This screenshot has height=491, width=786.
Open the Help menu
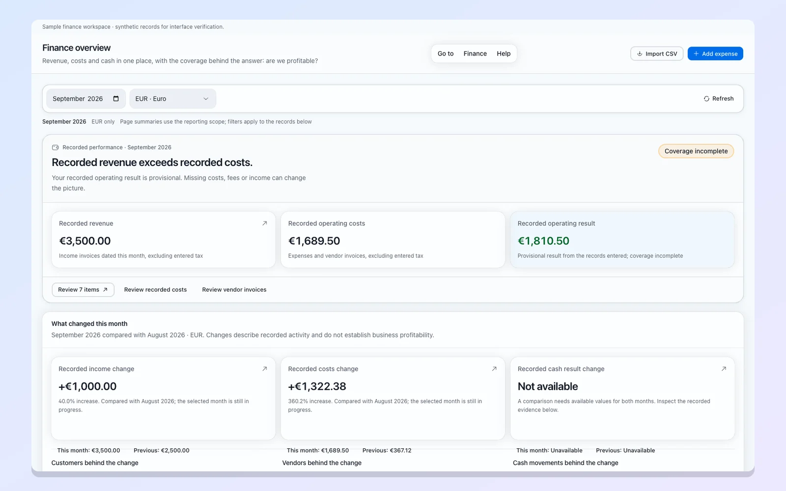(504, 54)
